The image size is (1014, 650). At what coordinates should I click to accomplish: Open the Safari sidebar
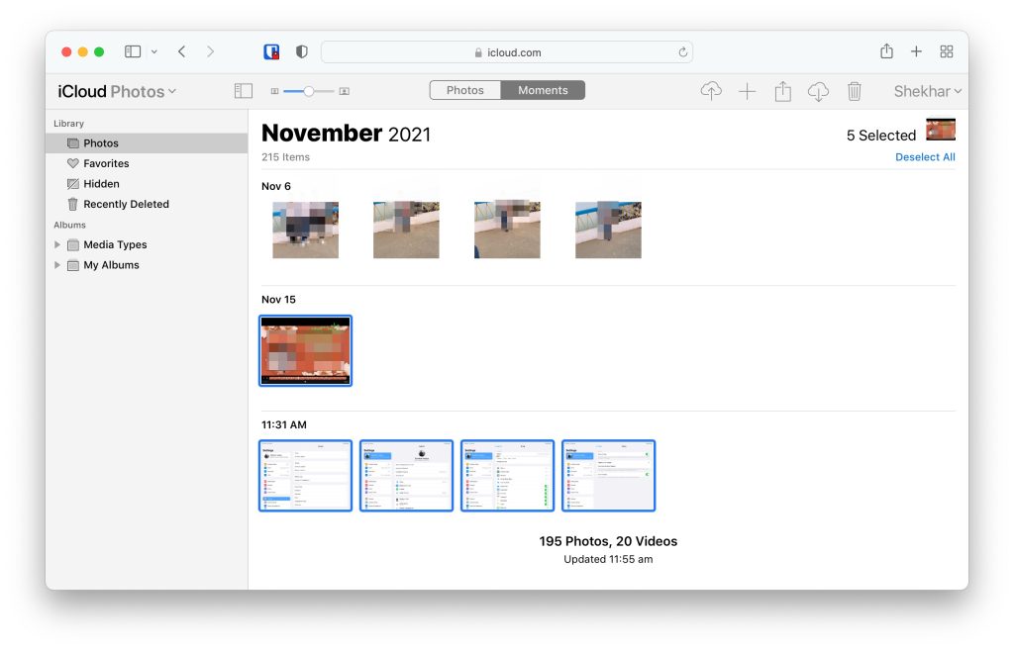coord(133,51)
